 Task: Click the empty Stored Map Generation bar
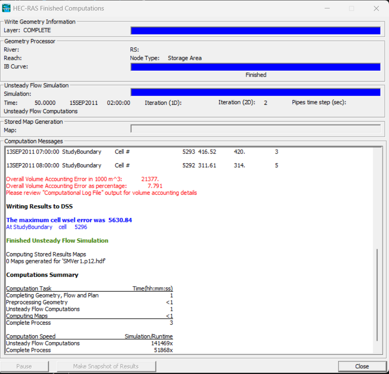click(x=255, y=129)
